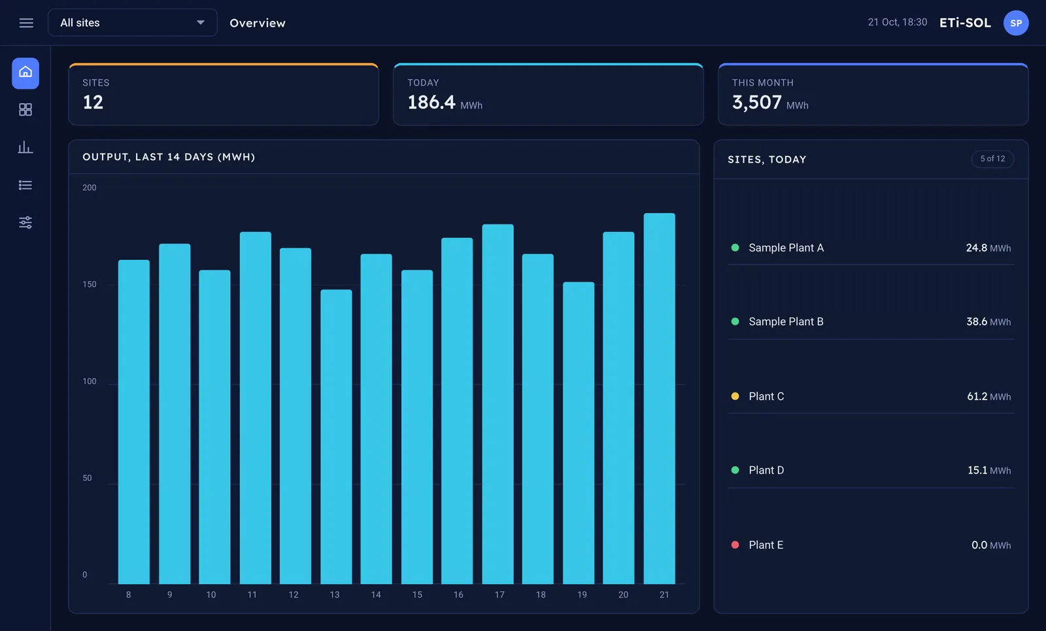Select the Today 186.4 MWh card
The image size is (1046, 631).
point(548,94)
